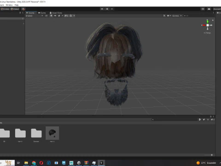
Task: Open the Gizmos dropdown arrow
Action: (181, 16)
